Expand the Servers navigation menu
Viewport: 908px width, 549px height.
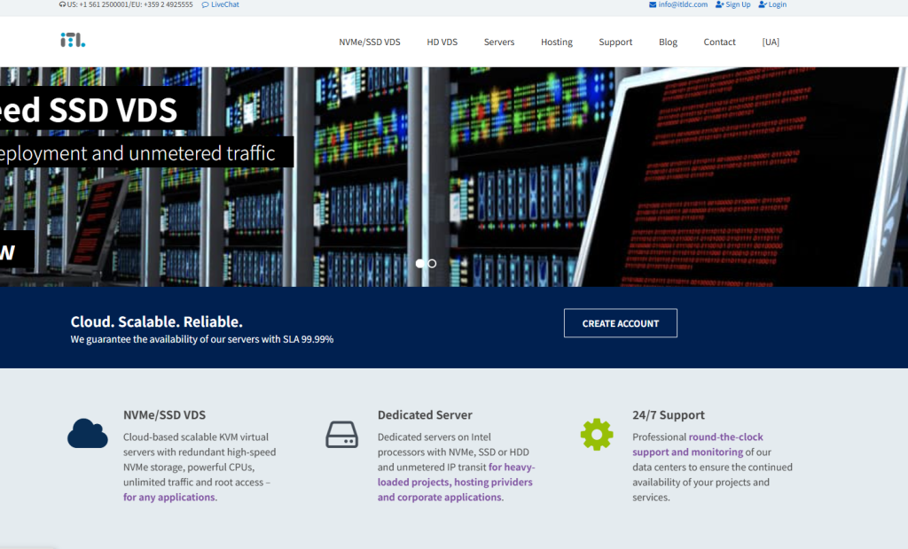pyautogui.click(x=499, y=43)
